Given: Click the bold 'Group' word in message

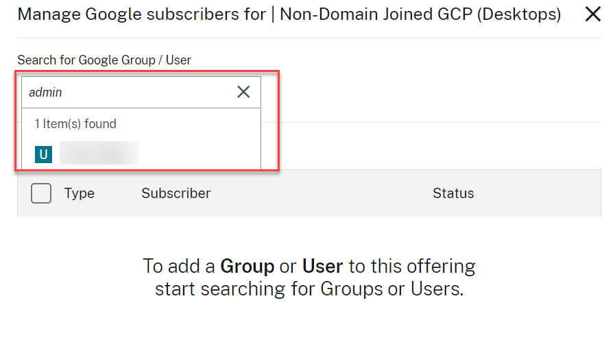Looking at the screenshot, I should tap(247, 266).
